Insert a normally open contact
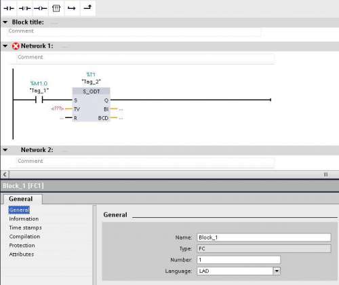Image resolution: width=339 pixels, height=285 pixels. (x=9, y=8)
